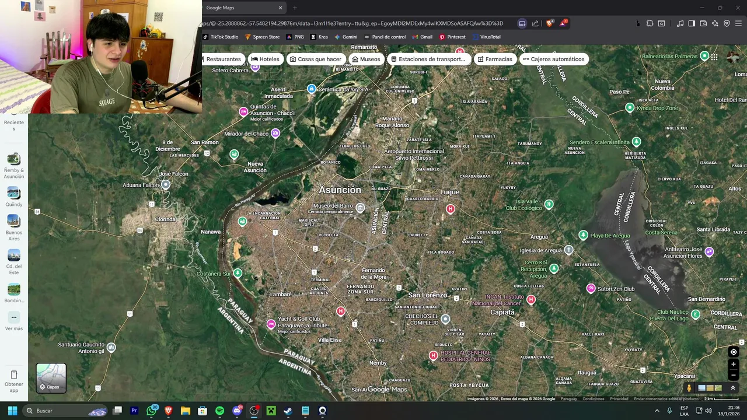Open the volume speaker tray icon
This screenshot has height=420, width=747.
(x=708, y=411)
